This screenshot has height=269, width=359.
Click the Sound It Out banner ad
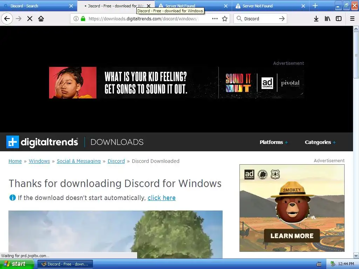(x=177, y=83)
